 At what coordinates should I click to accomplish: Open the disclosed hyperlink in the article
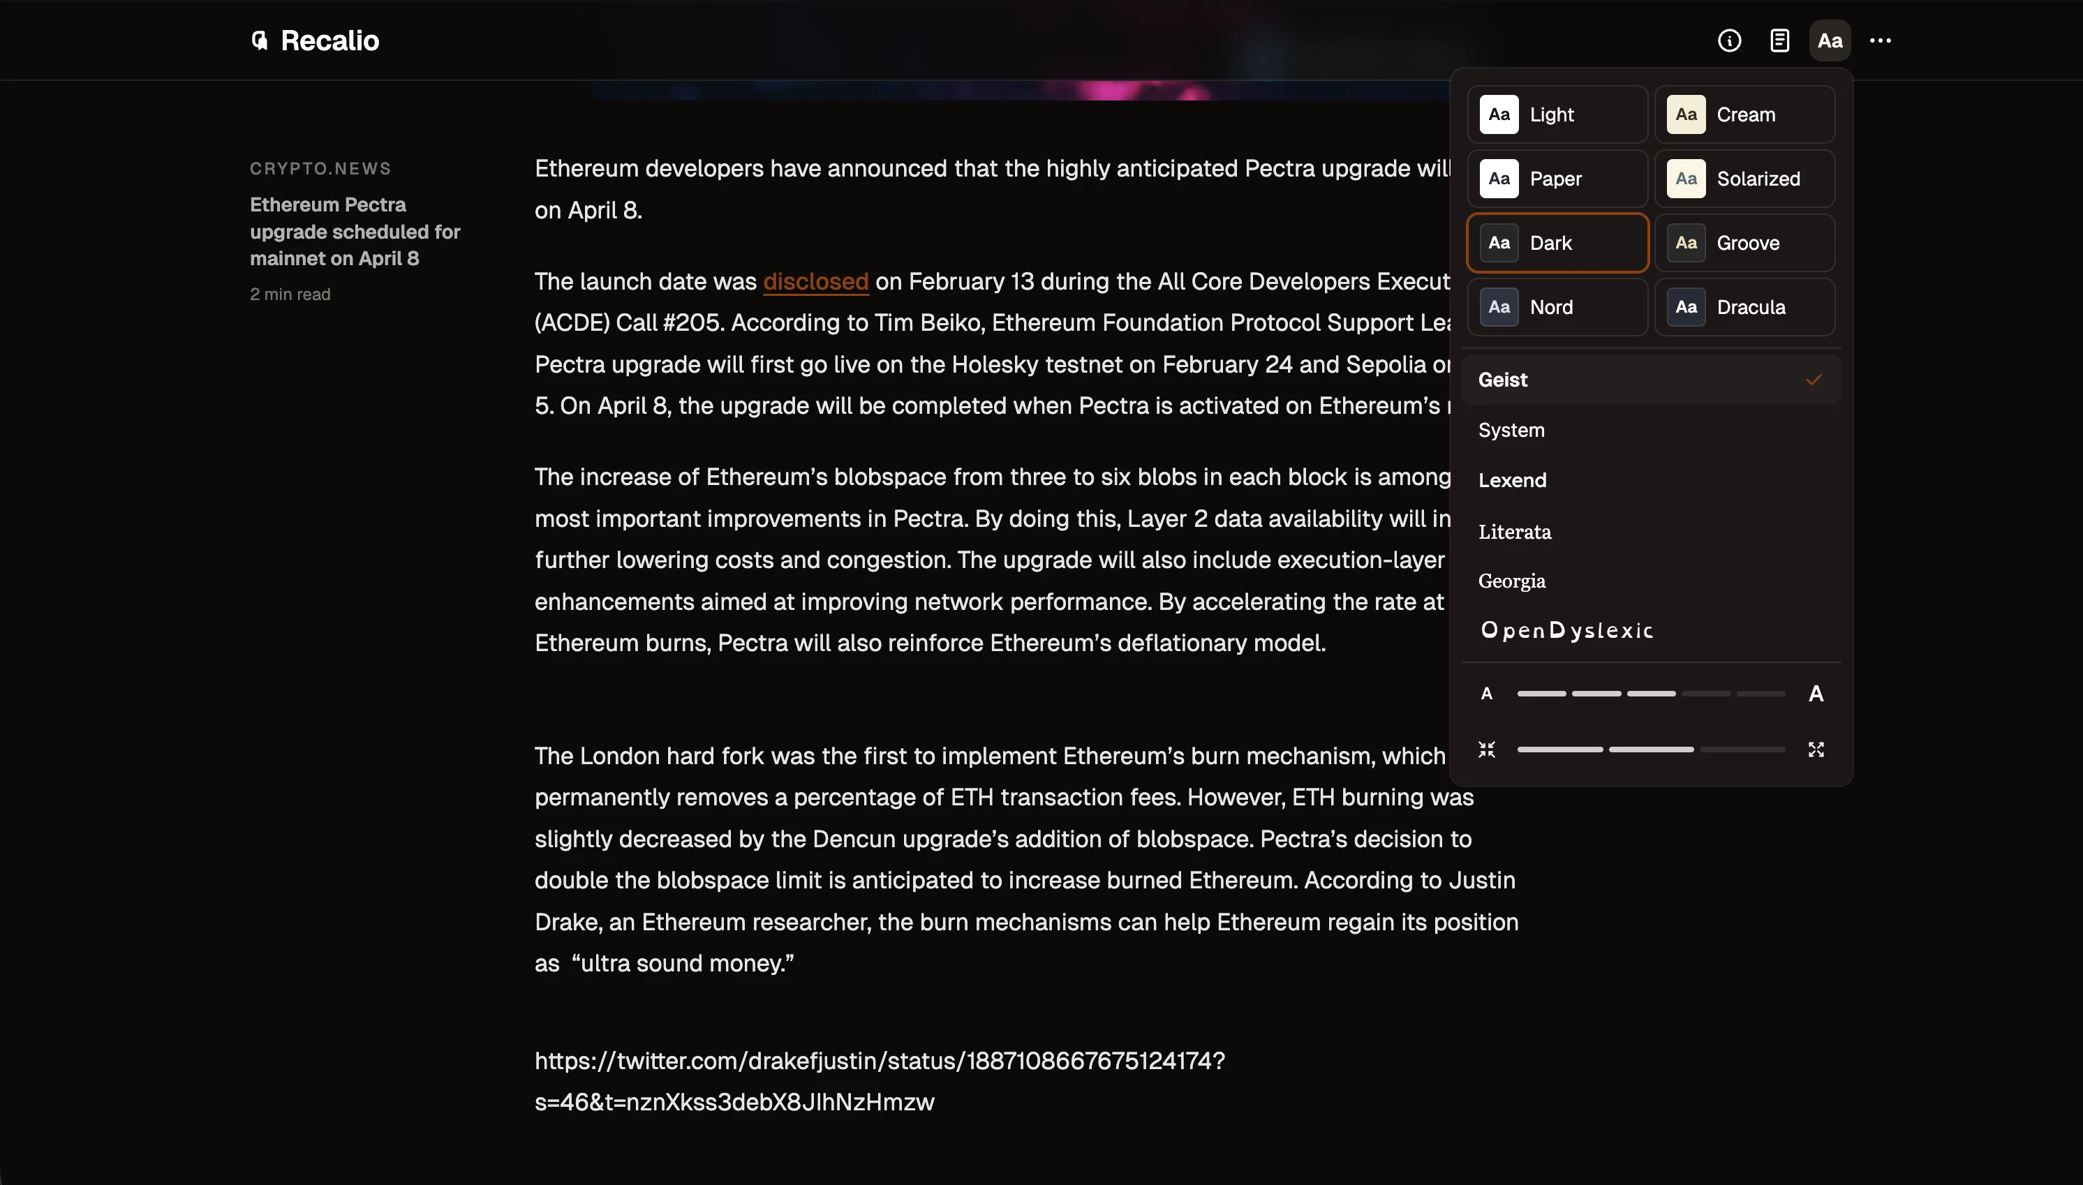pyautogui.click(x=815, y=282)
